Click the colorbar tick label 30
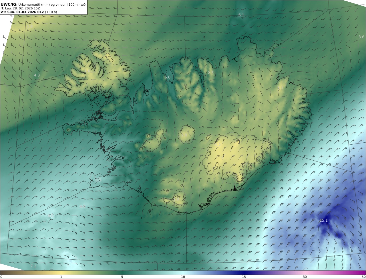Screen dimensions: 366x279 pos(305,277)
